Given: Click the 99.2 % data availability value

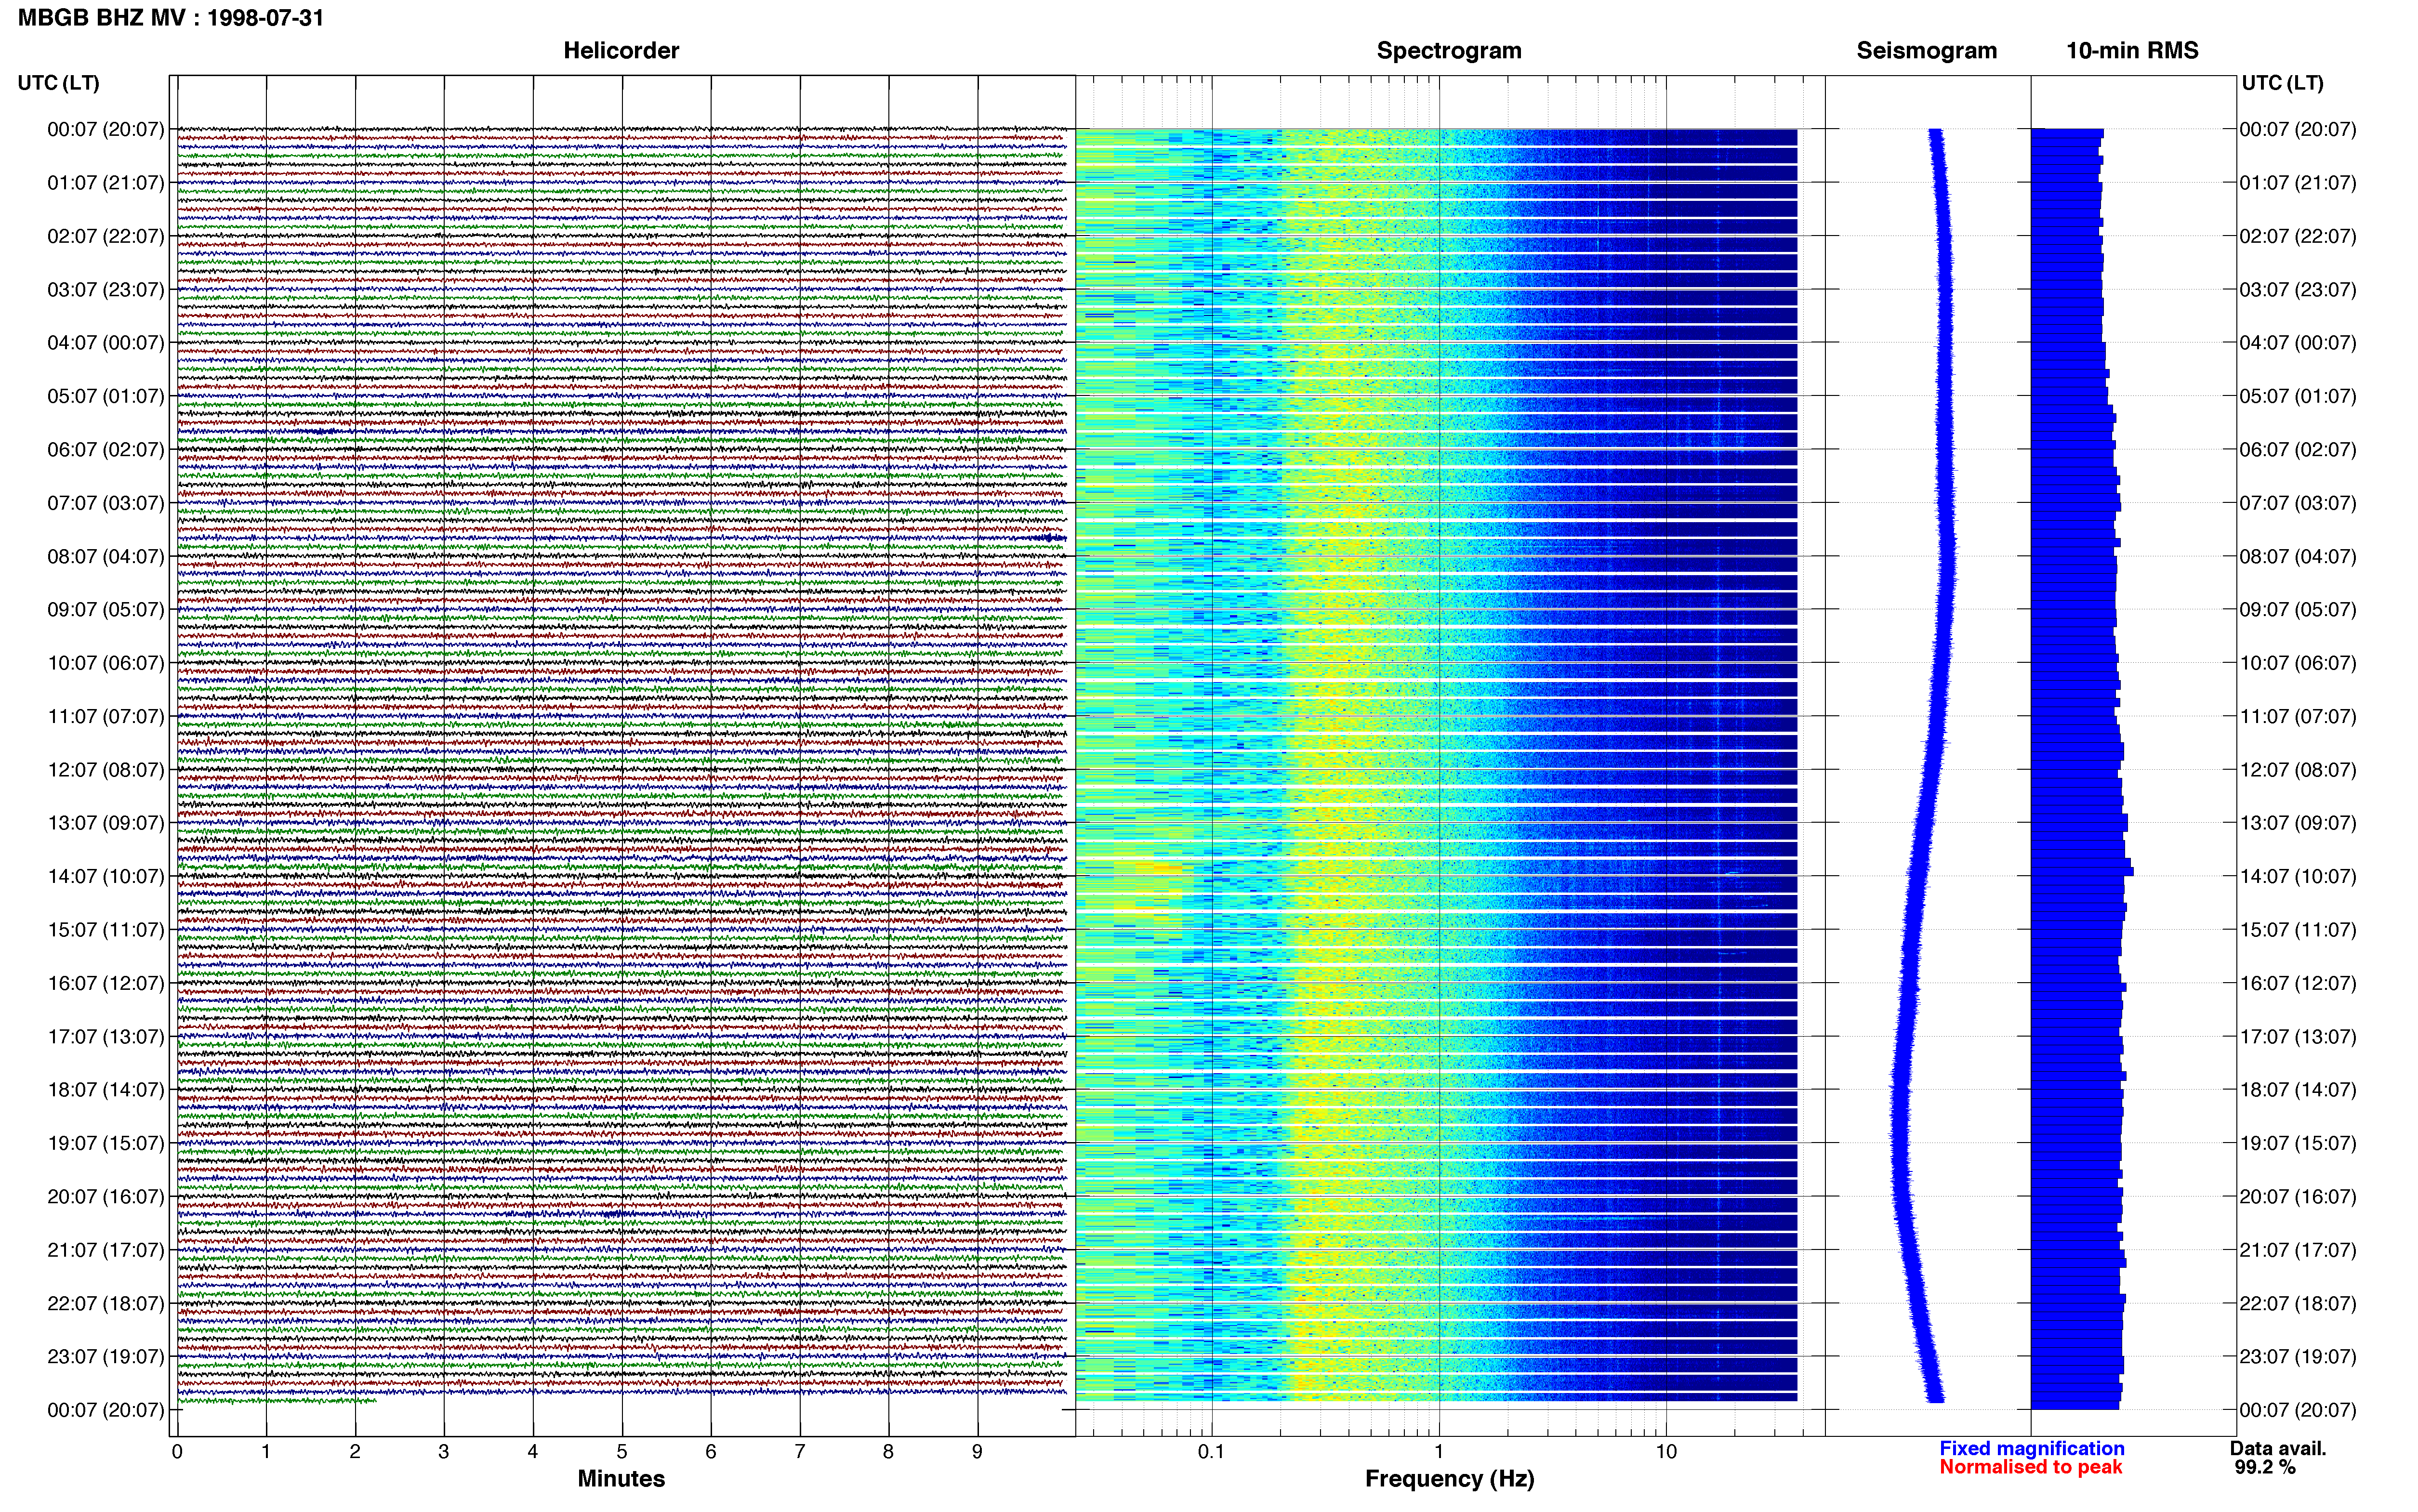Looking at the screenshot, I should click(x=2265, y=1467).
